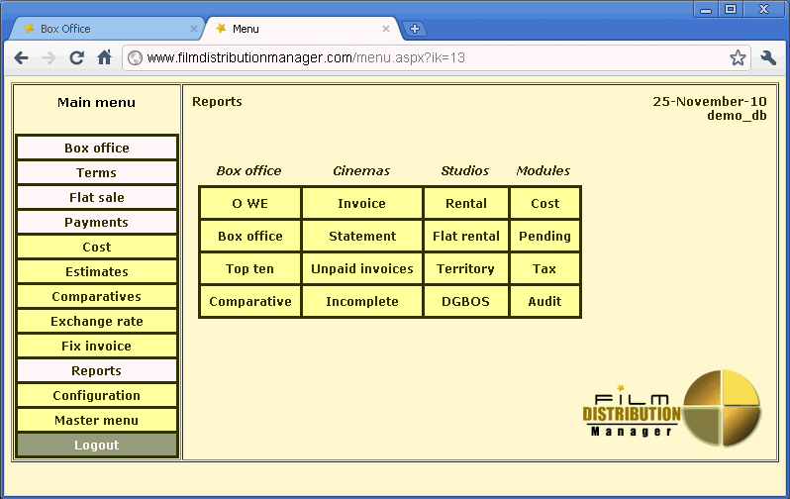Click the browser forward arrow
The height and width of the screenshot is (499, 790).
click(x=49, y=58)
